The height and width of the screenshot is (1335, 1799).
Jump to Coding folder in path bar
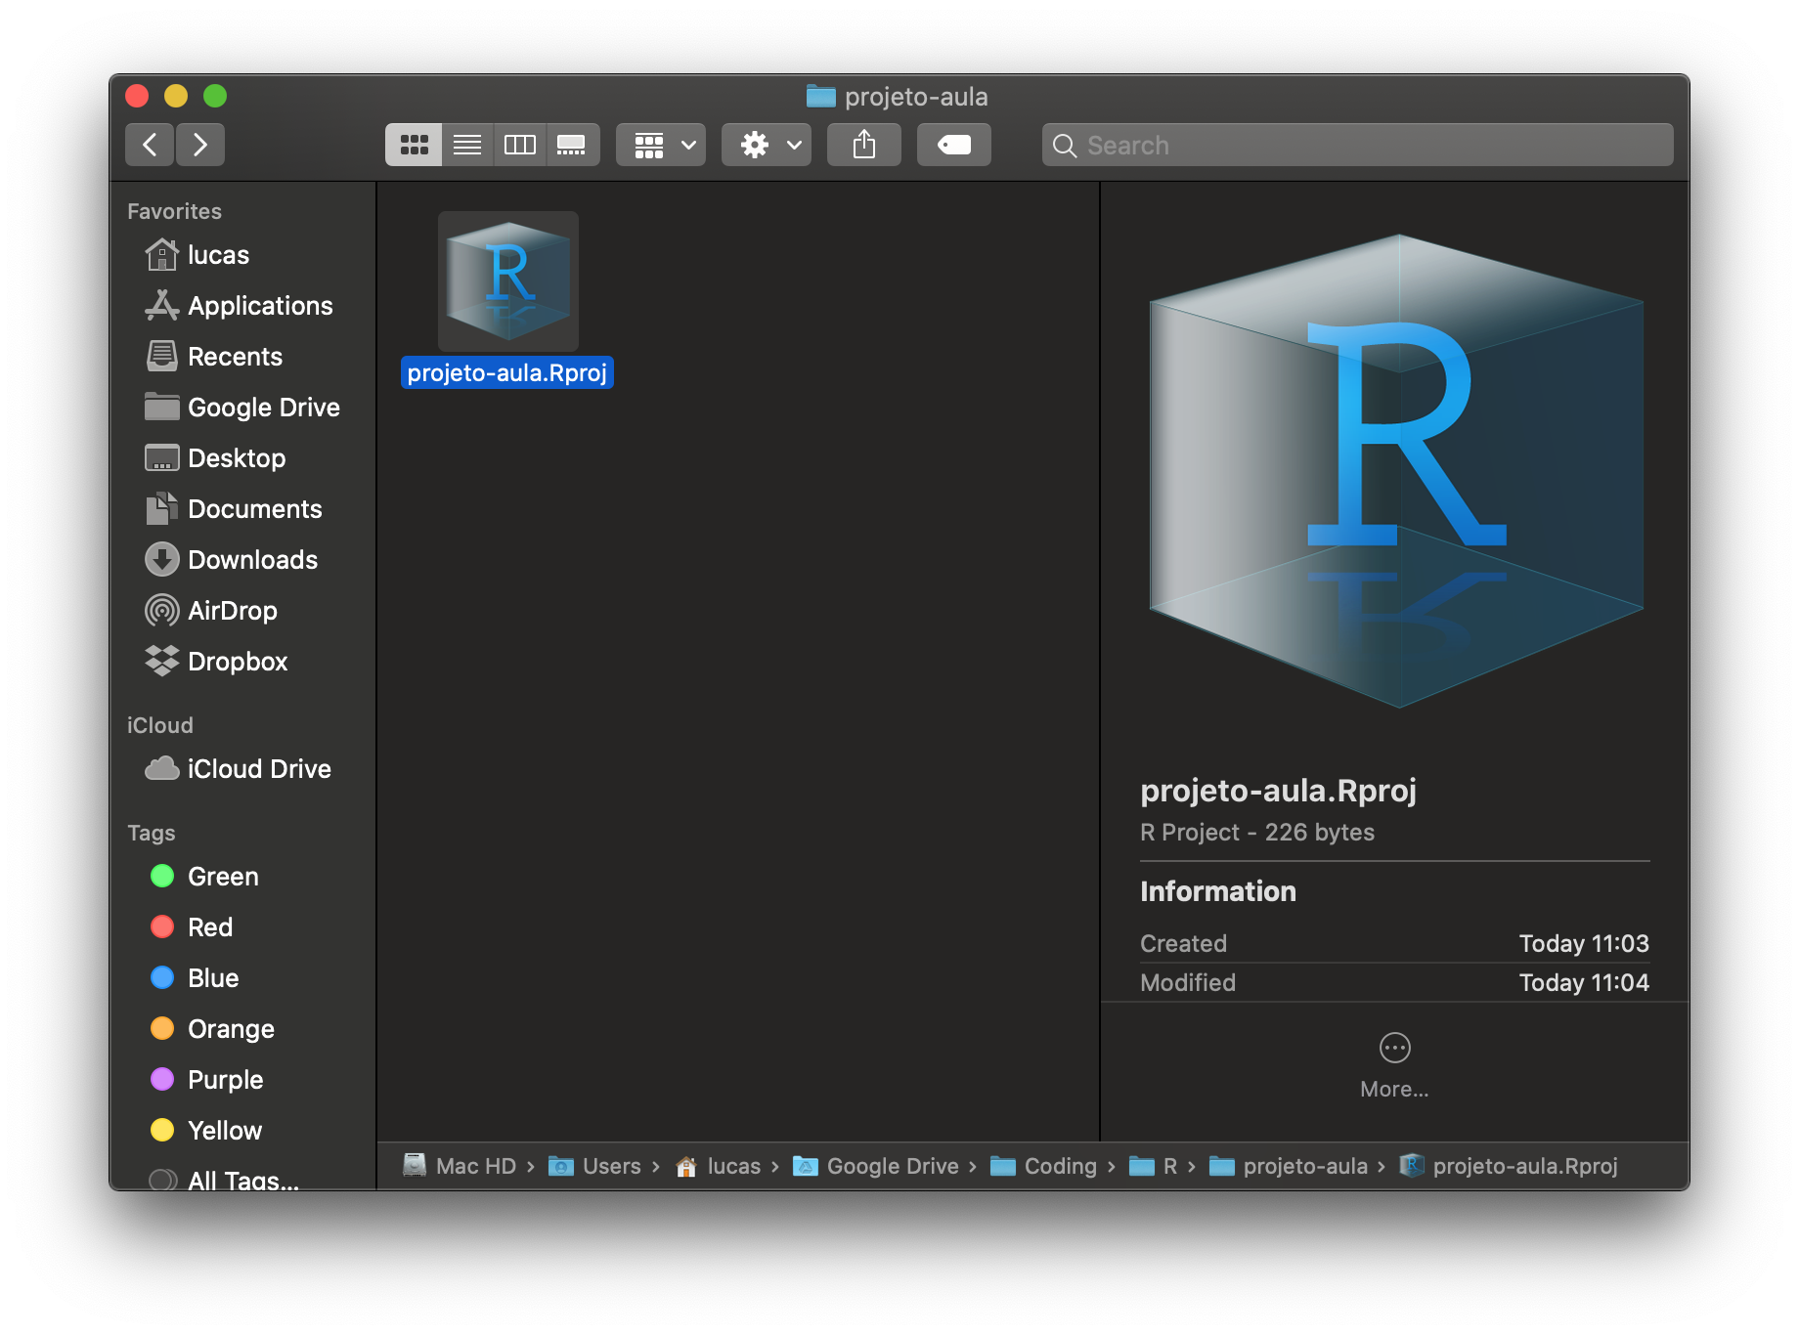[x=1059, y=1166]
